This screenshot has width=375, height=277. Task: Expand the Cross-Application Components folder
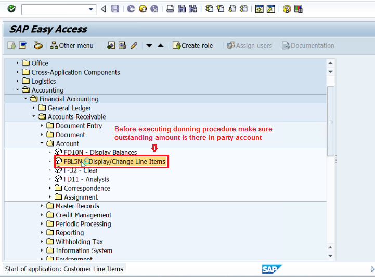[18, 72]
